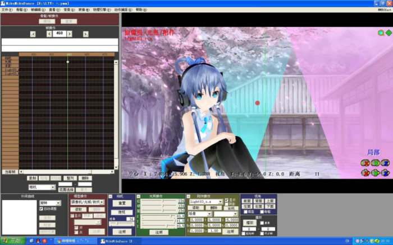Open the 相机 dropdown below the timeline
This screenshot has width=393, height=245.
coord(42,187)
